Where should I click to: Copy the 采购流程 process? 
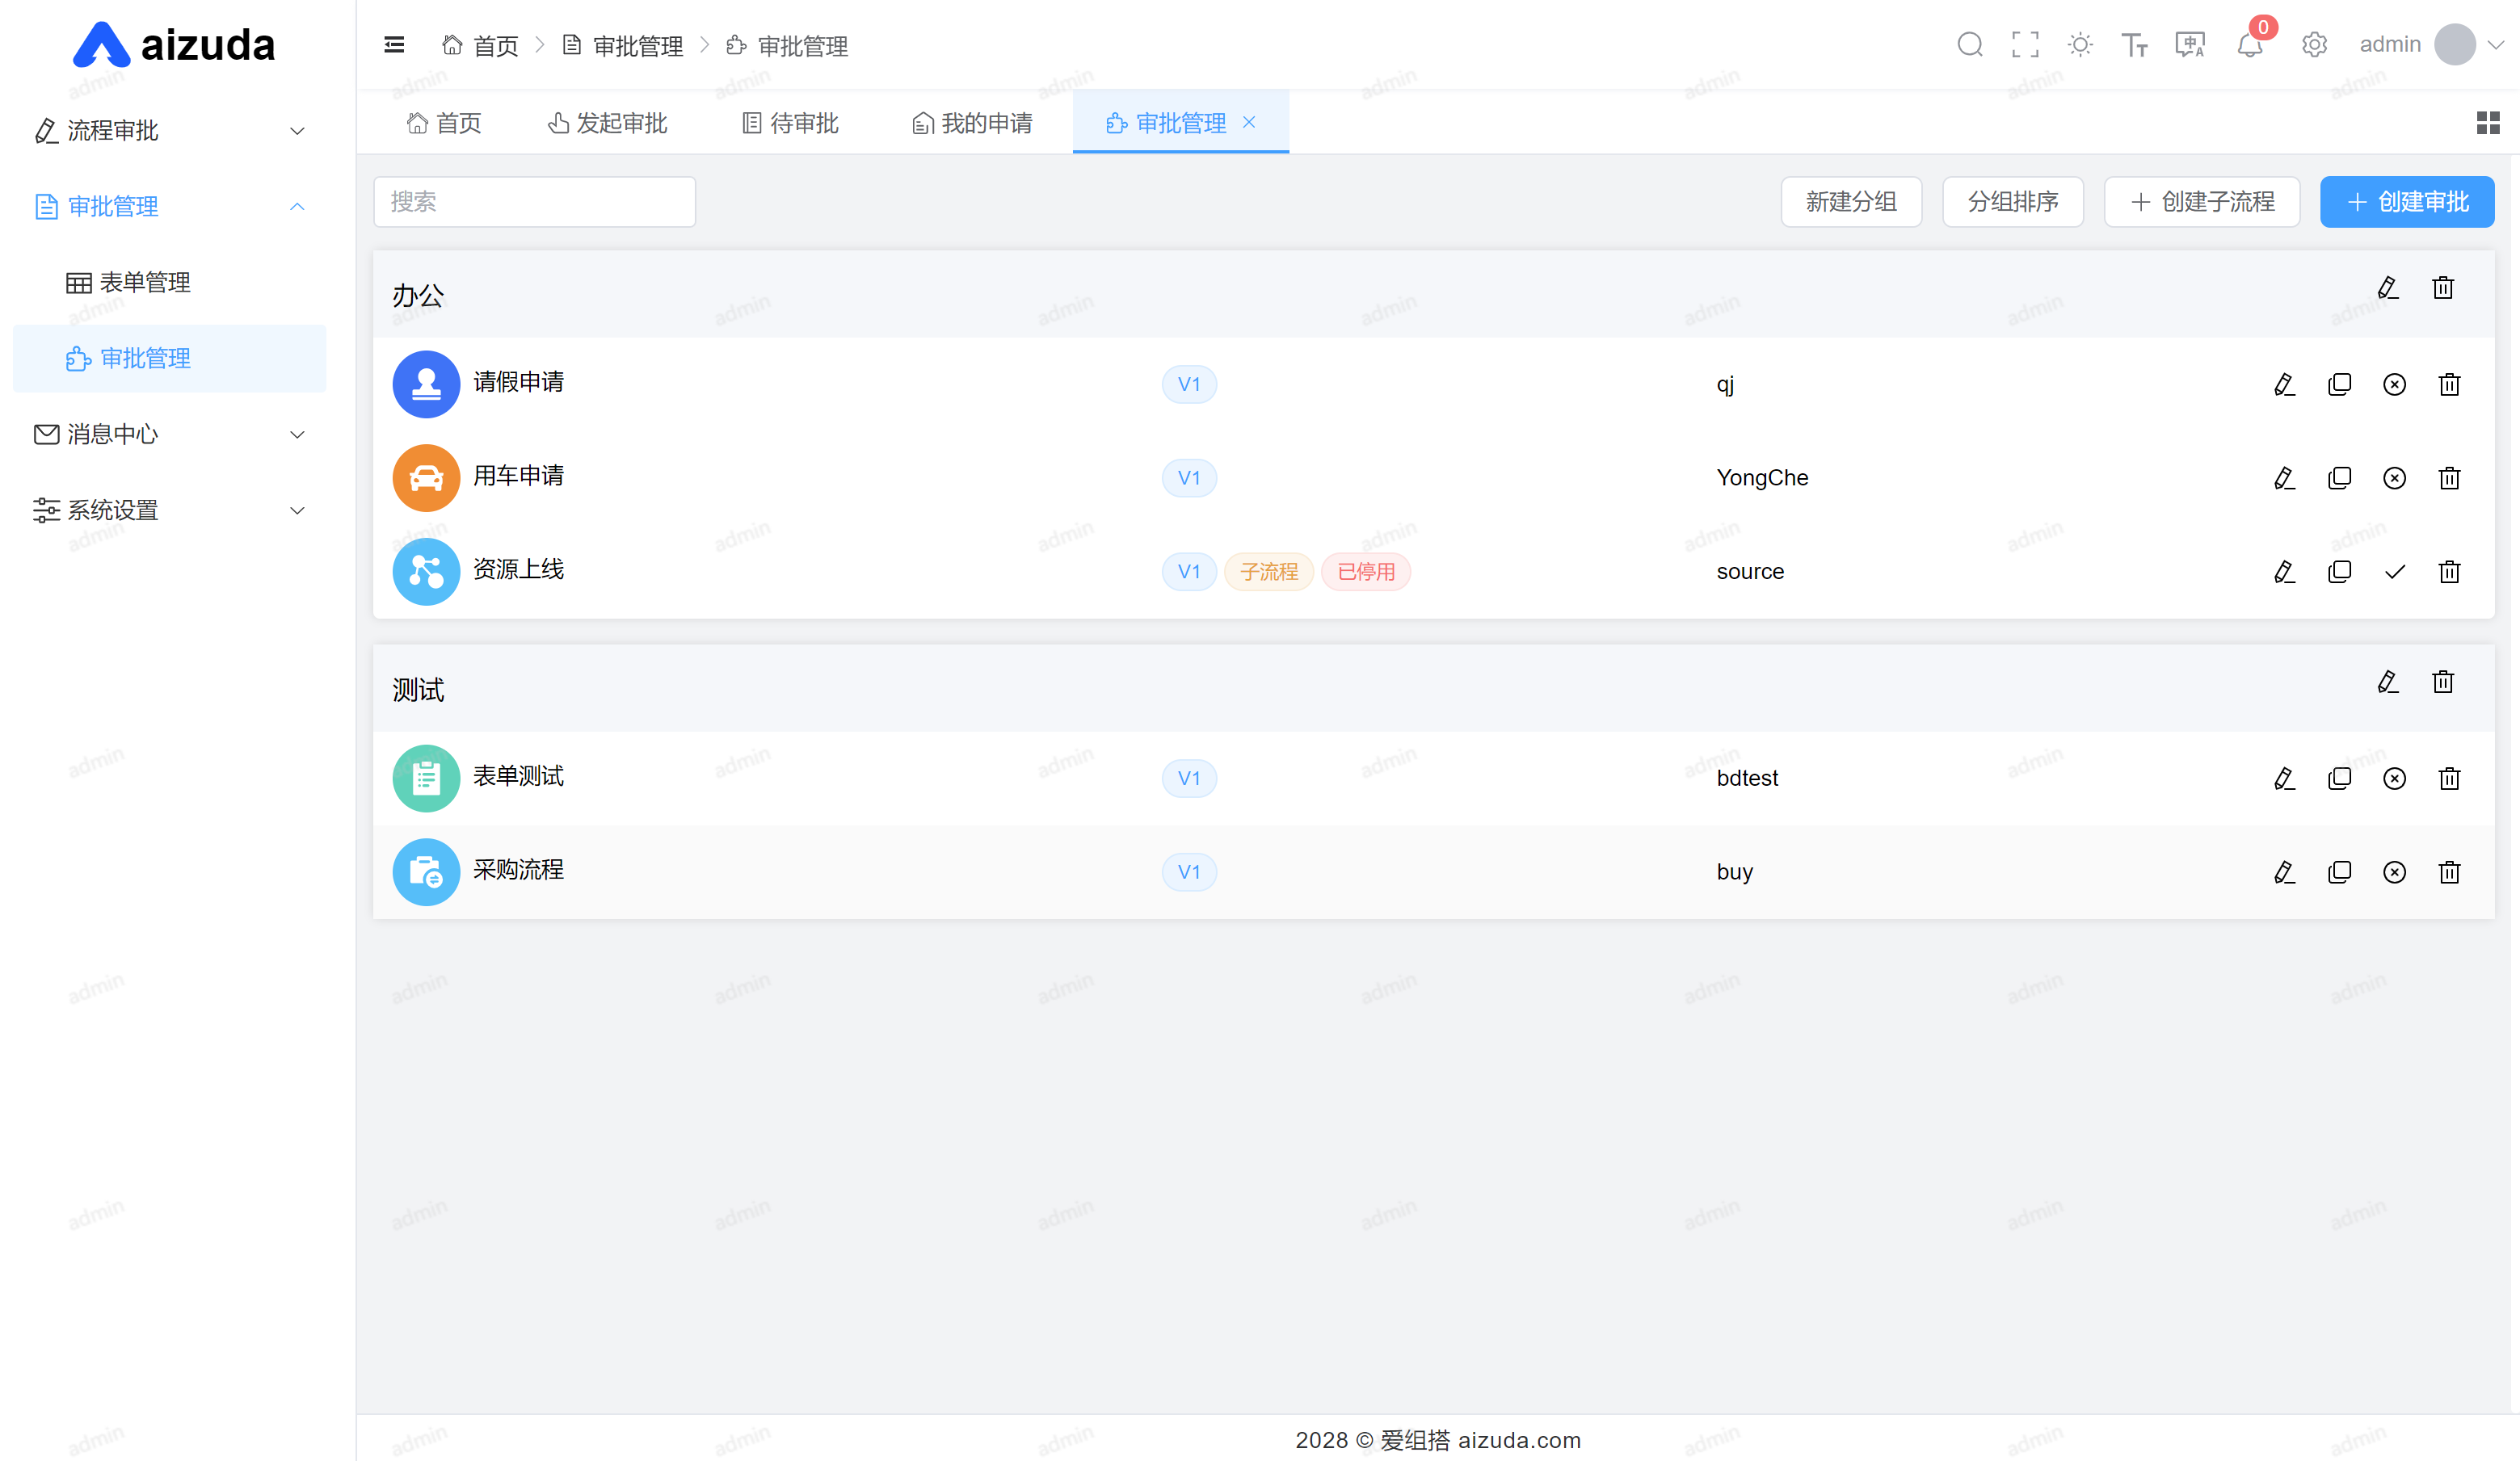(2339, 872)
